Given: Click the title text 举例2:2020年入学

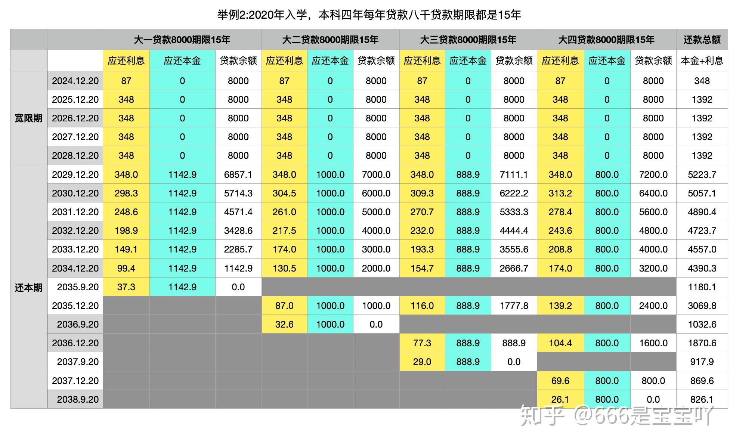Looking at the screenshot, I should tap(263, 15).
